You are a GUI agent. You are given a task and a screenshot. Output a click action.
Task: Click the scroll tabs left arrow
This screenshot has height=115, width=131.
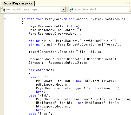tap(126, 3)
